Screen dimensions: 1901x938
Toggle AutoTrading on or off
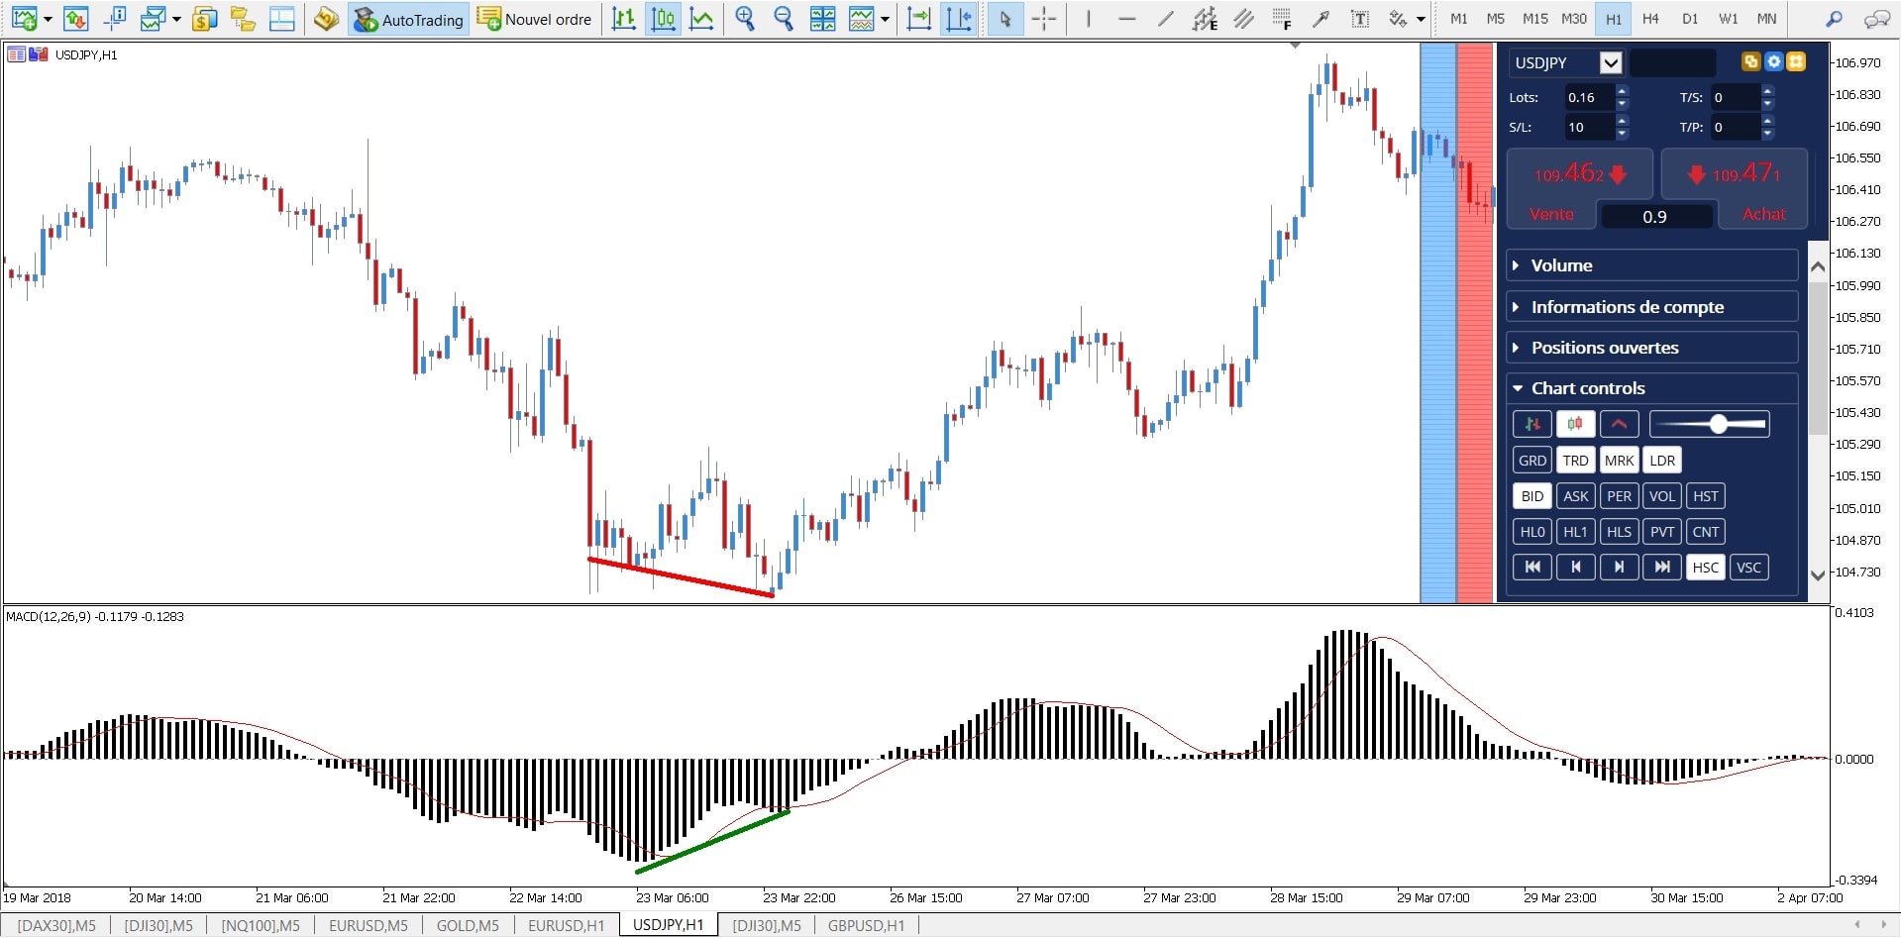tap(408, 18)
